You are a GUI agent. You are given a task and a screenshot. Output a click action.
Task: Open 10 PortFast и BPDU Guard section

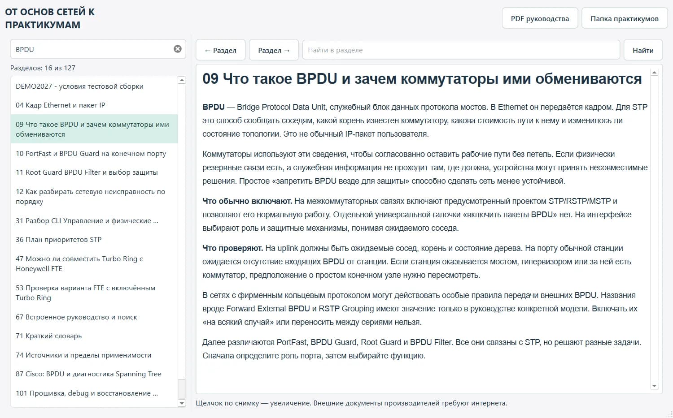click(94, 153)
